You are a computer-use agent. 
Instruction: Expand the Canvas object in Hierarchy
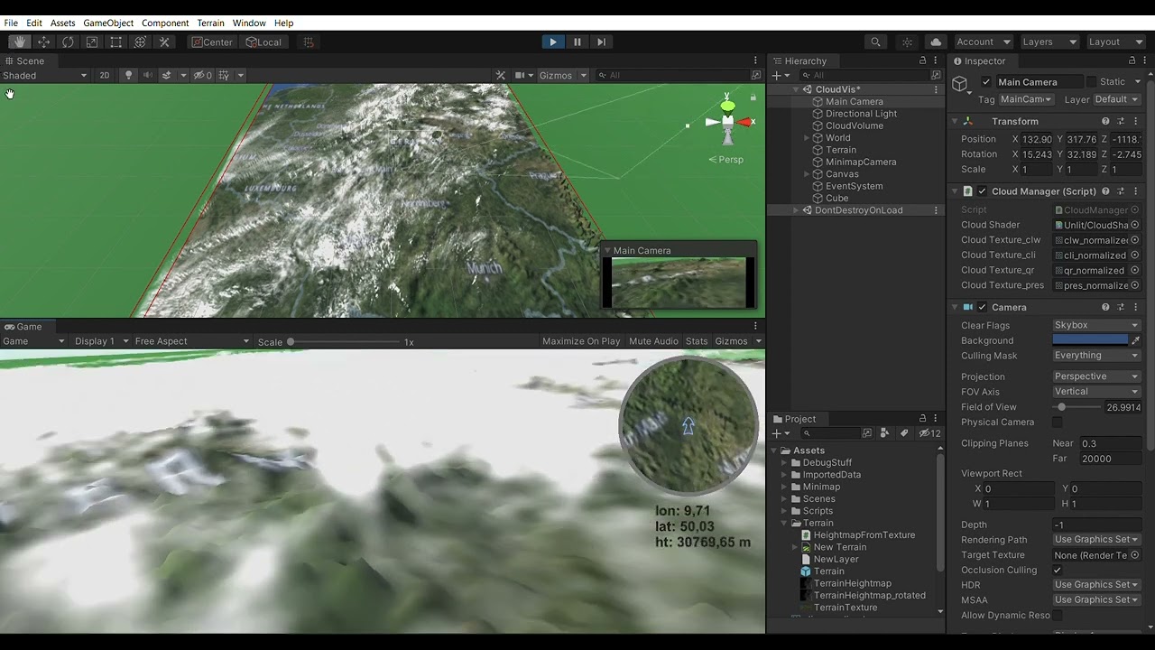coord(807,174)
